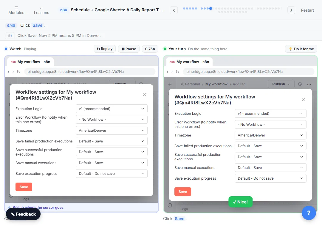
Task: Restart the lesson
Action: pos(307,10)
